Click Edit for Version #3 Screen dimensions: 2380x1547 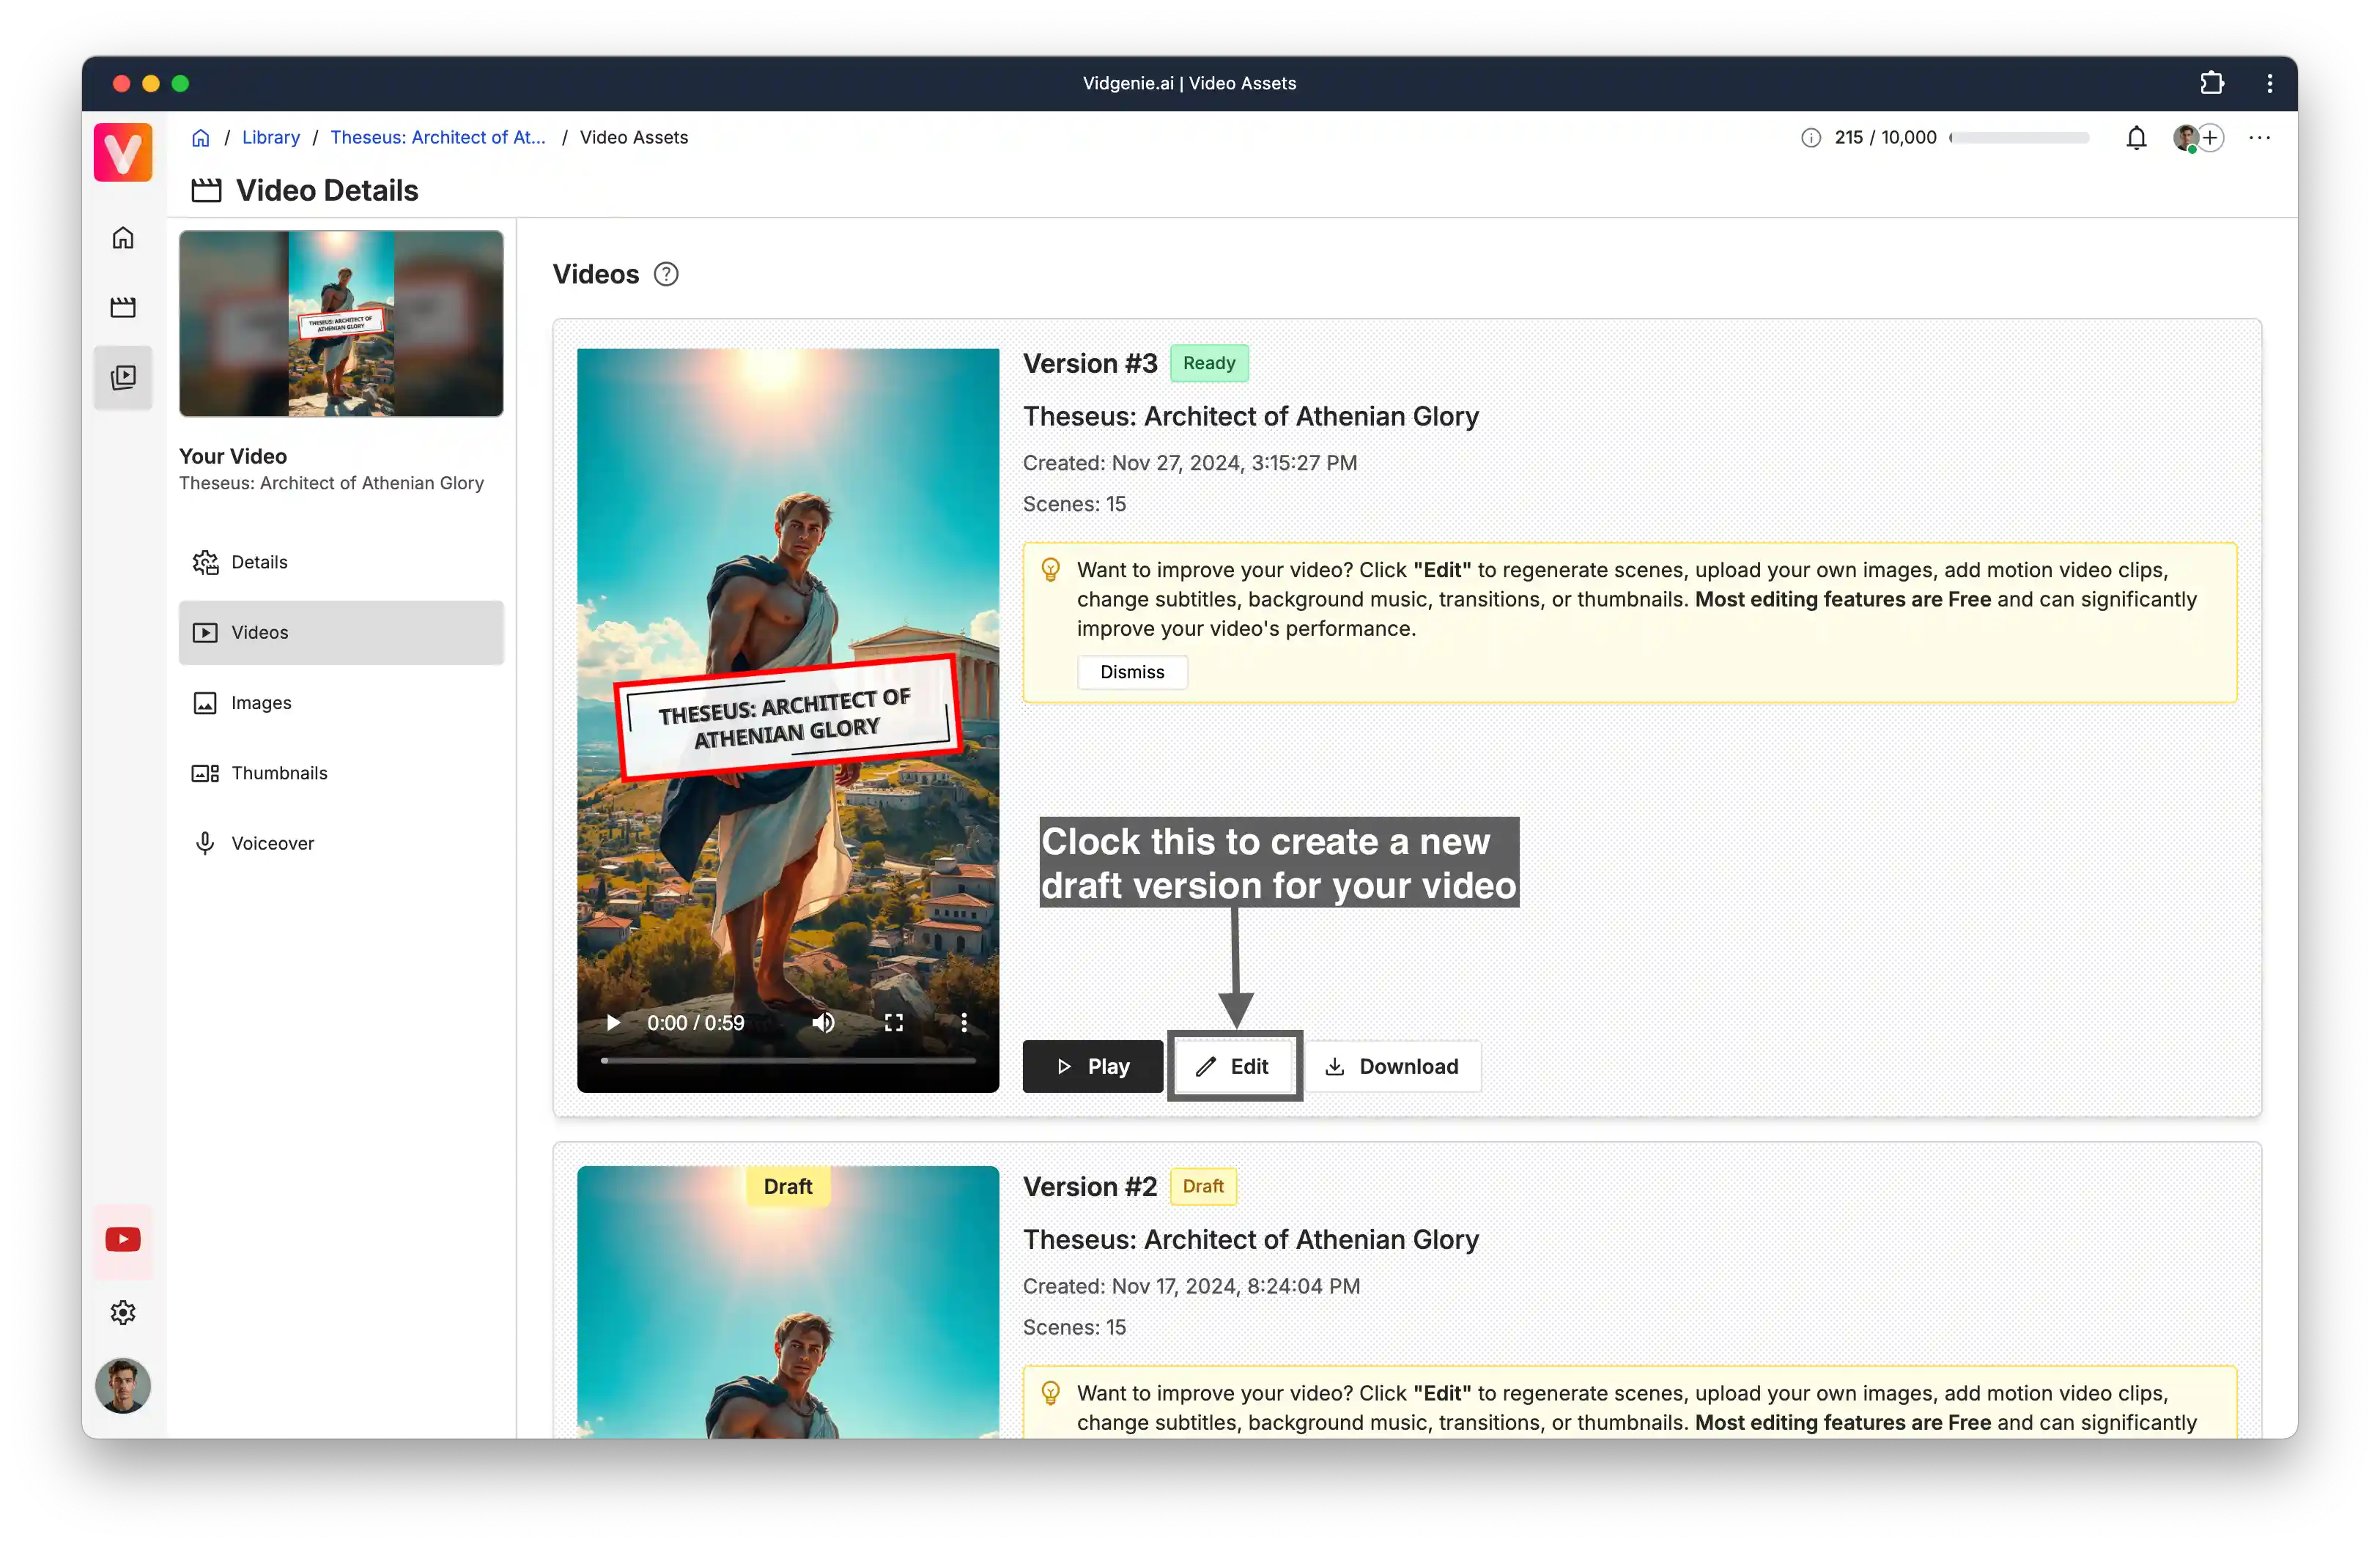1234,1066
